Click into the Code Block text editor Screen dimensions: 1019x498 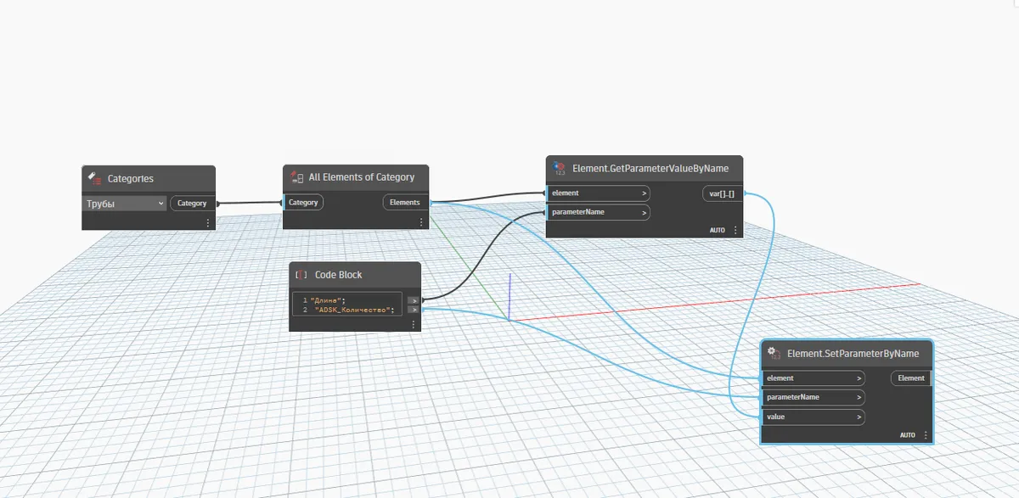(347, 305)
